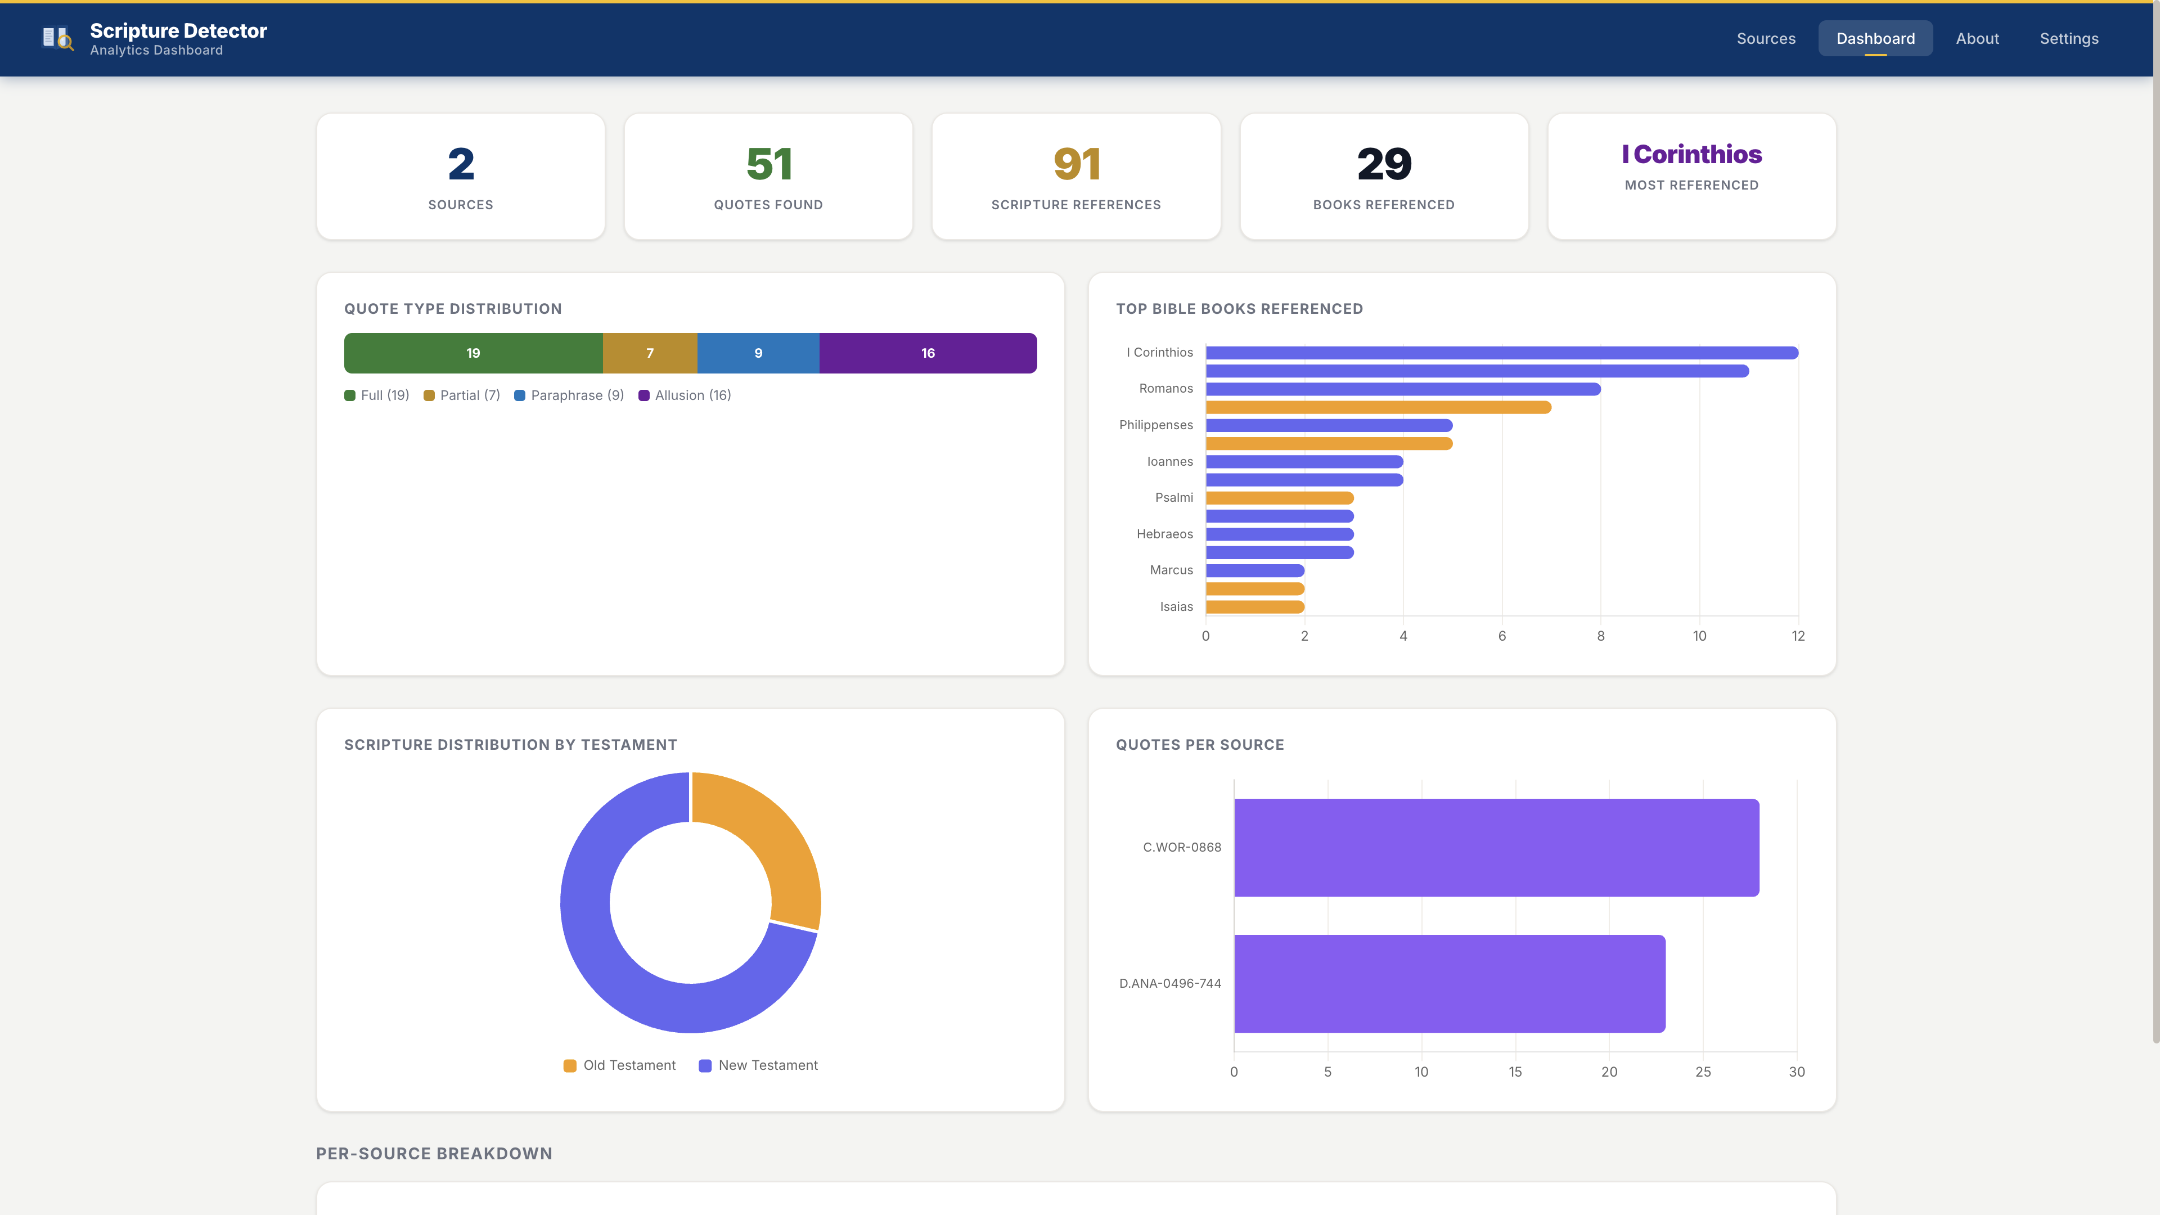Viewport: 2160px width, 1215px height.
Task: Select the I Corinthios Most Referenced card
Action: pos(1691,175)
